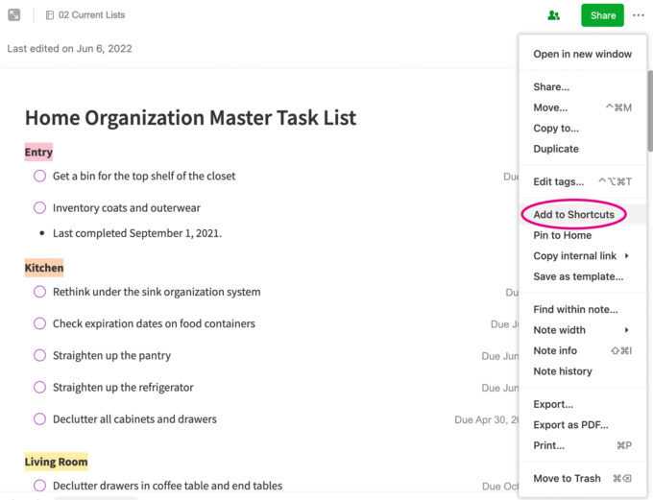
Task: Check off 'Get a bin for the top shelf'
Action: coord(39,177)
